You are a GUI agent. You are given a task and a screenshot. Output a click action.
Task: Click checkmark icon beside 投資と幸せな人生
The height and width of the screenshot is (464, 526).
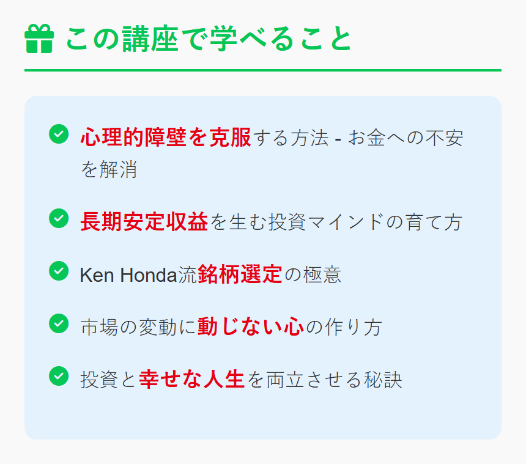[x=59, y=376]
